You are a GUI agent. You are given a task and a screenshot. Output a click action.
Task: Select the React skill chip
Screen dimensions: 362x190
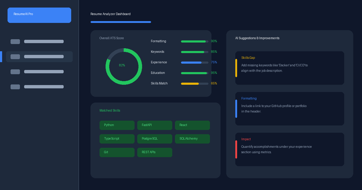pyautogui.click(x=192, y=125)
